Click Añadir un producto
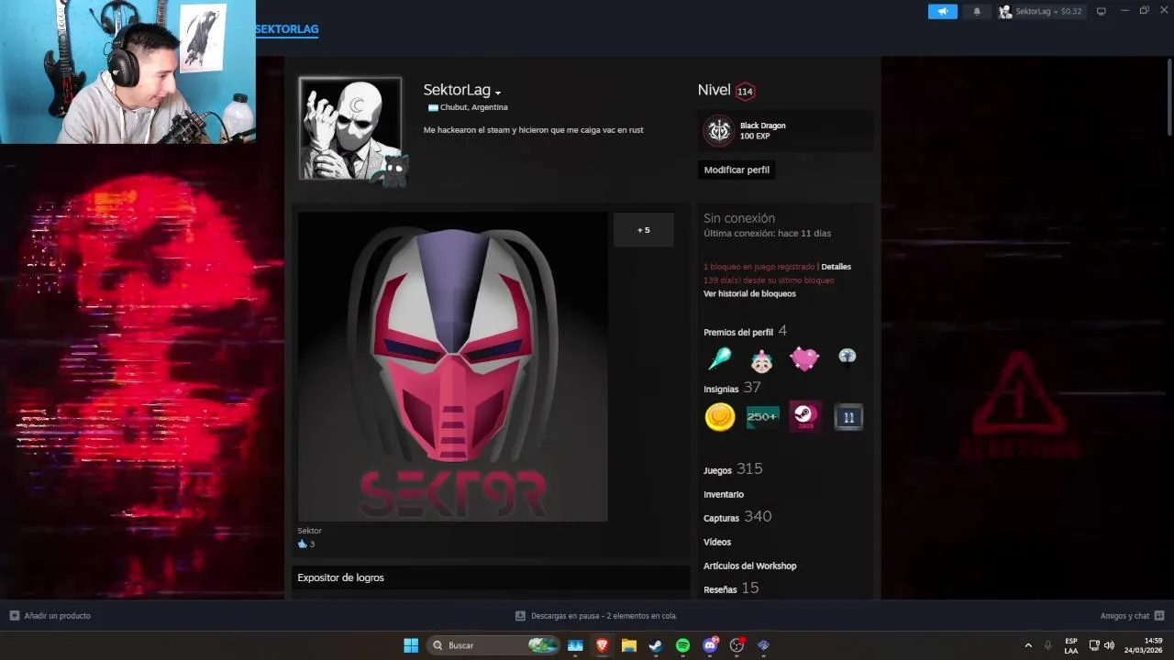This screenshot has width=1174, height=660. click(x=50, y=616)
